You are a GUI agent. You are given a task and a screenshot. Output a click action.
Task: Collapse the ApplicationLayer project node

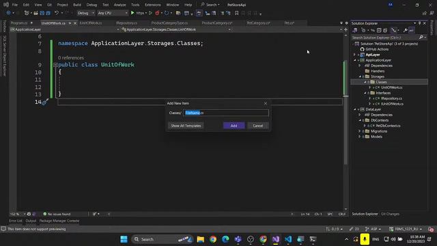(354, 60)
